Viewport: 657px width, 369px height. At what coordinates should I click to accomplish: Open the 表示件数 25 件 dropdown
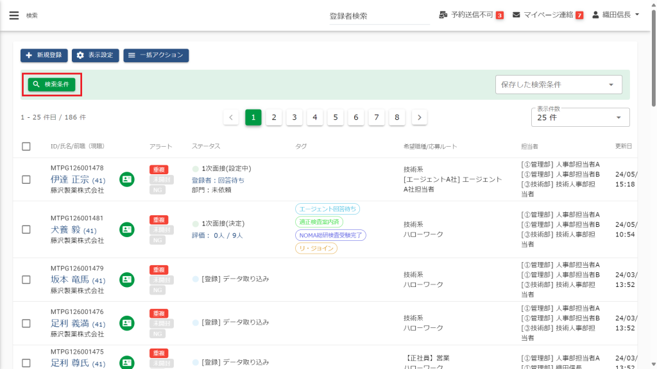point(580,118)
